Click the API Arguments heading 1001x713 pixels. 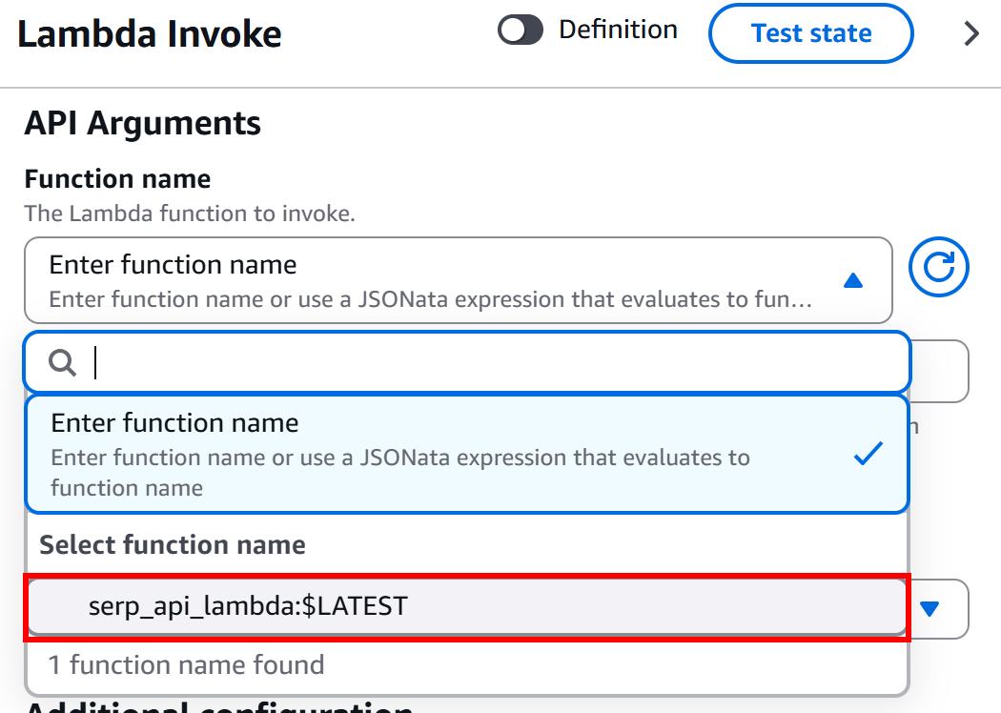pos(142,123)
